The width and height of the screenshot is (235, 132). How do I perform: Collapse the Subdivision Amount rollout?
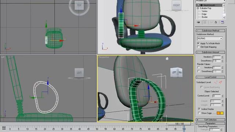point(210,52)
